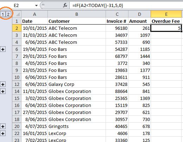Image resolution: width=183 pixels, height=142 pixels.
Task: Click the Date header cell
Action: (34, 21)
